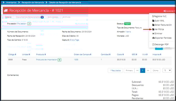This screenshot has height=101, width=176.
Task: Switch to Actividades tab
Action: pos(53,17)
